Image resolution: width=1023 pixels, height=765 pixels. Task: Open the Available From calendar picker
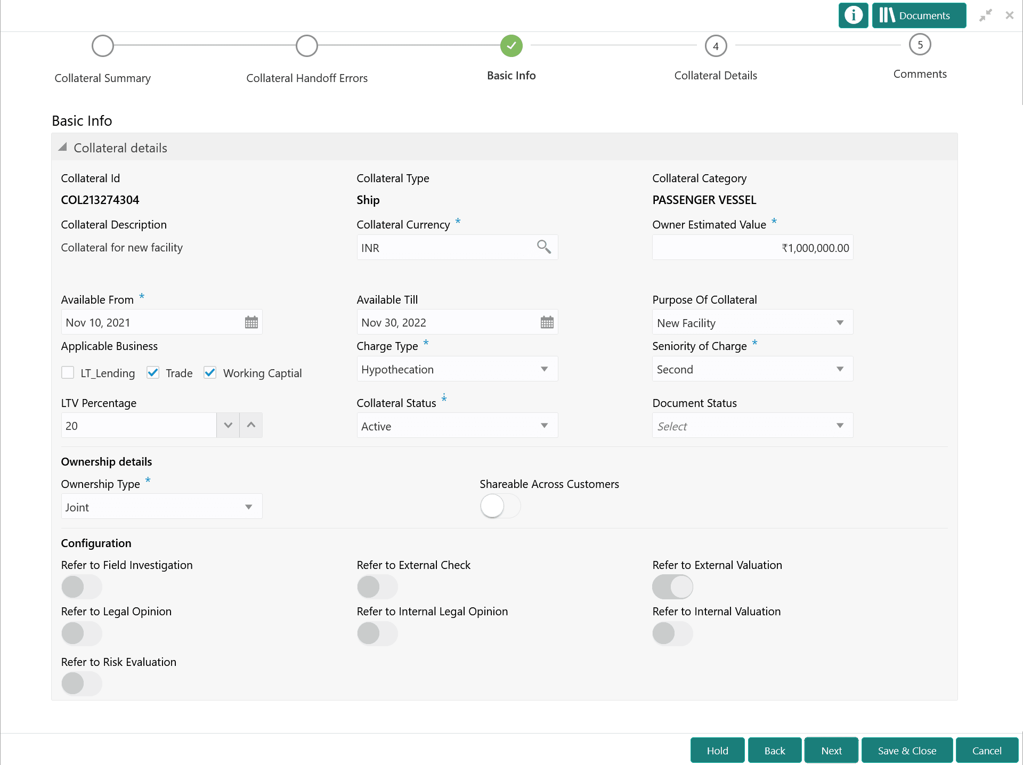(251, 322)
